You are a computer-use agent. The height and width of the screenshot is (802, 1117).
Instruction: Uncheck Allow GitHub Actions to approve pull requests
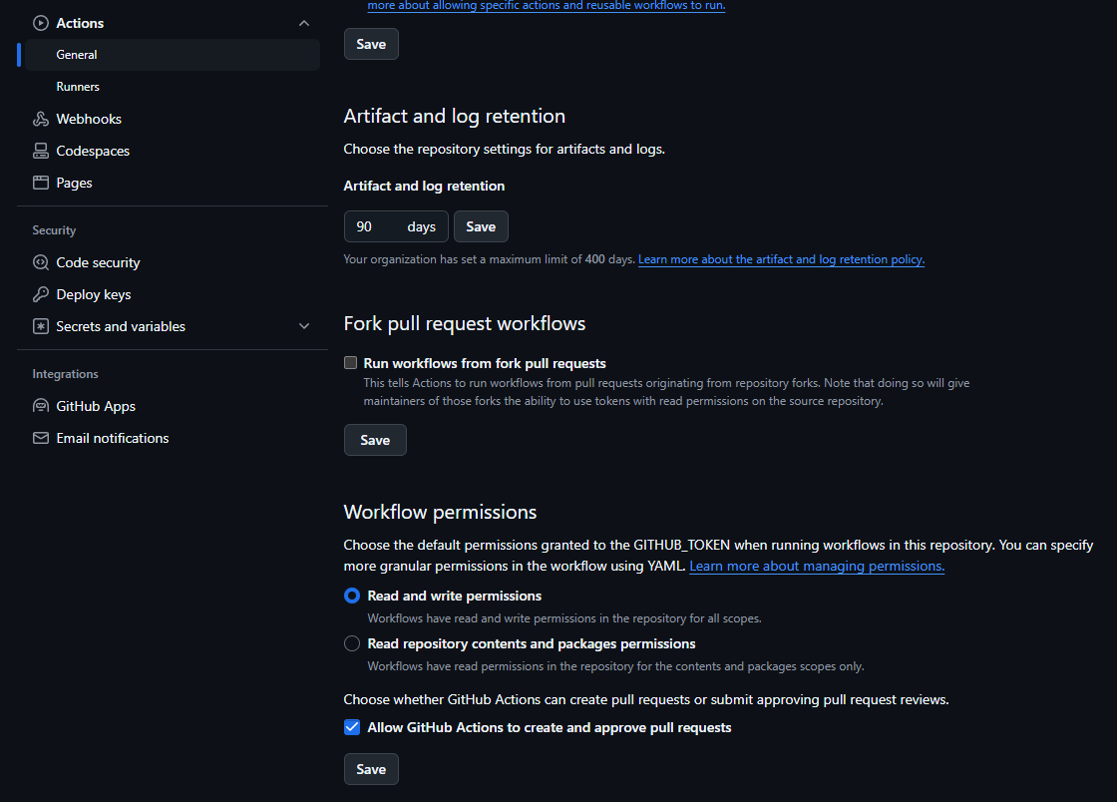351,727
